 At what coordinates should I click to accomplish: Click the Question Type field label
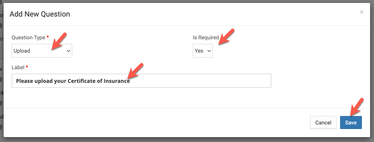[28, 38]
